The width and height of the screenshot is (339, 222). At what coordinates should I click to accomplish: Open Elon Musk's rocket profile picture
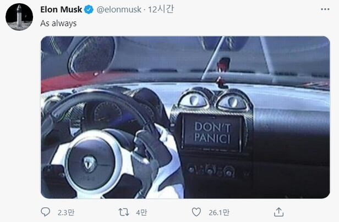tap(19, 17)
